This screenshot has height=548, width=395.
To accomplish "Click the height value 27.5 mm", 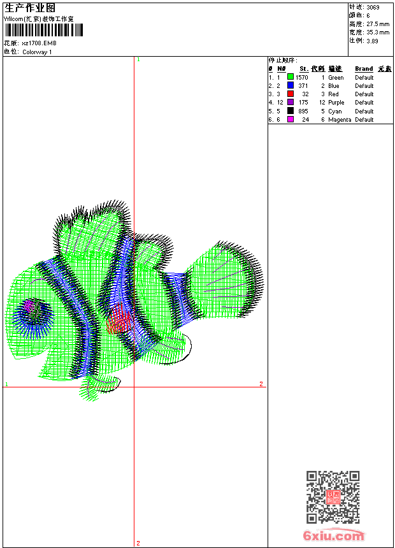I will coord(378,24).
